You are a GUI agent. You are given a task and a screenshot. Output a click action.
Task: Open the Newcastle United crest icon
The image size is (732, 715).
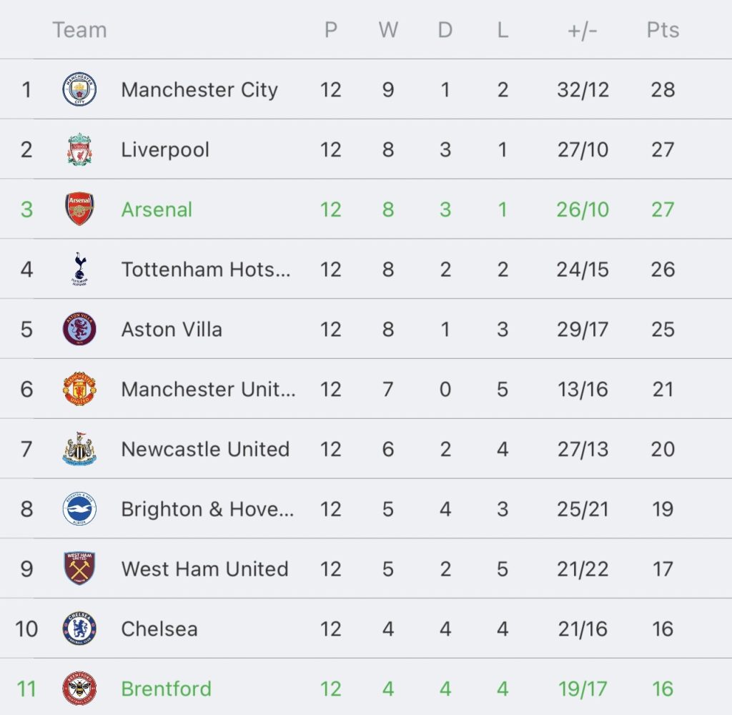(79, 449)
